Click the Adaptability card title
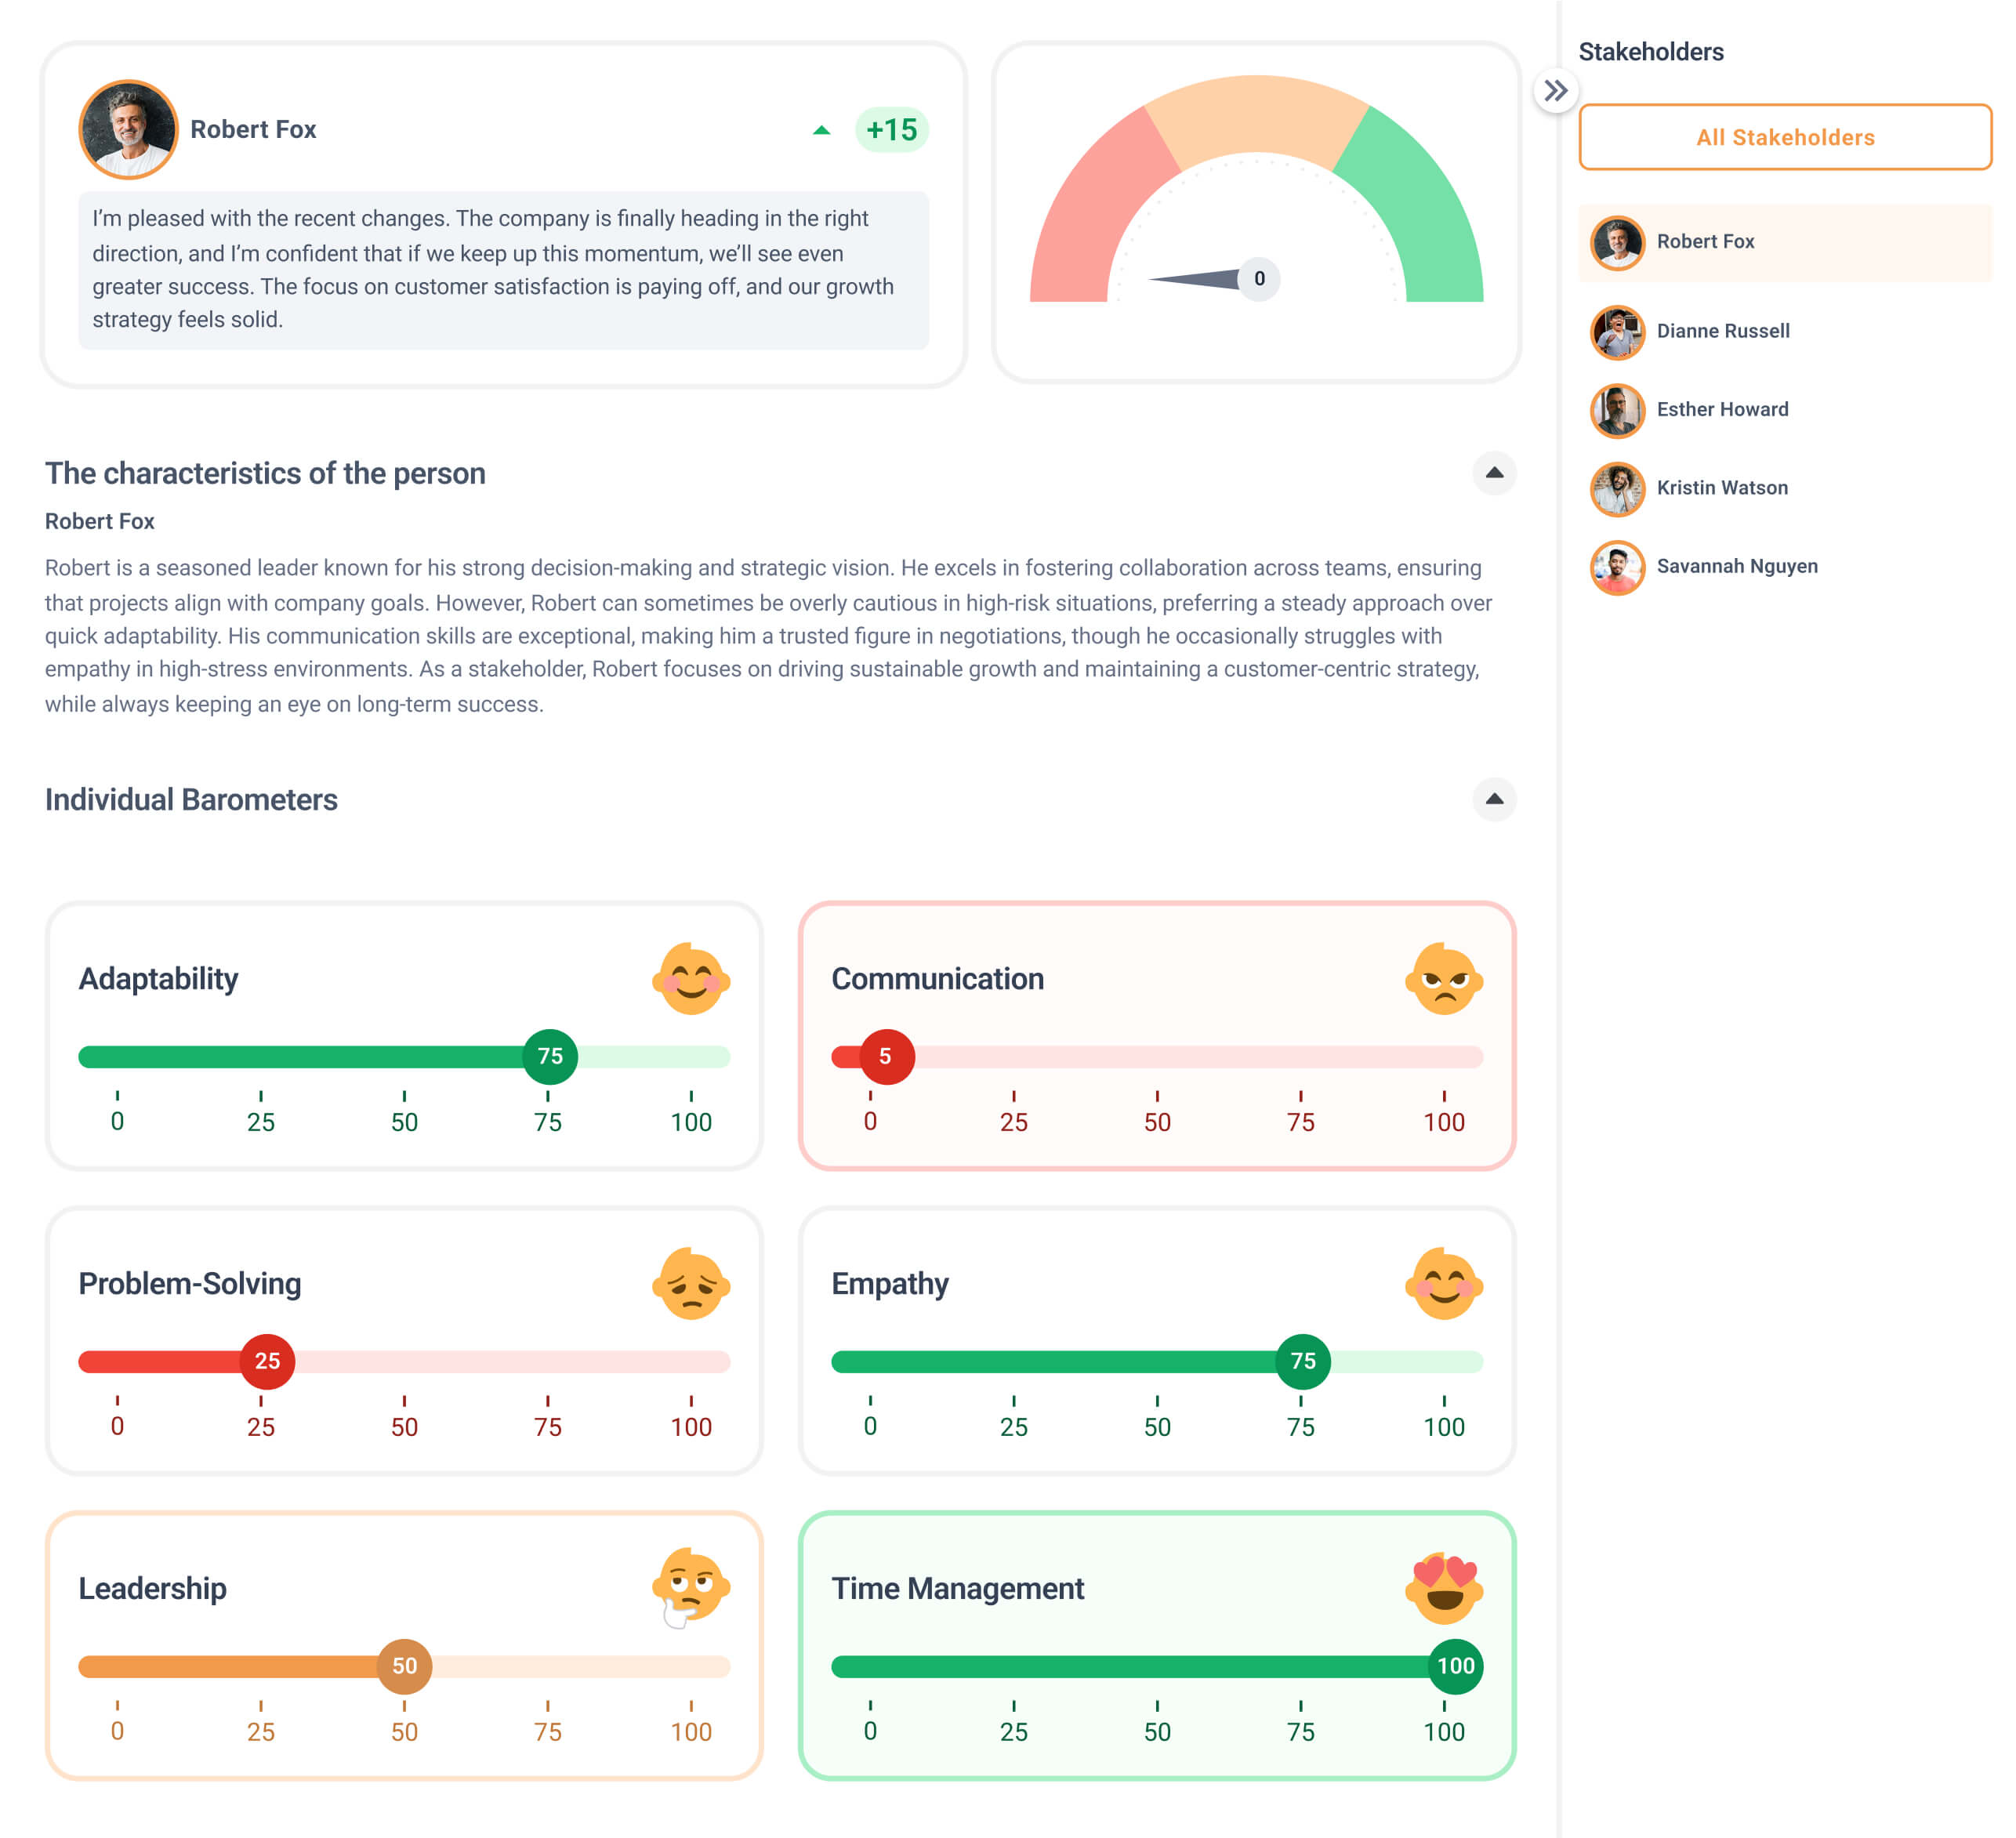Image resolution: width=2016 pixels, height=1838 pixels. [158, 979]
